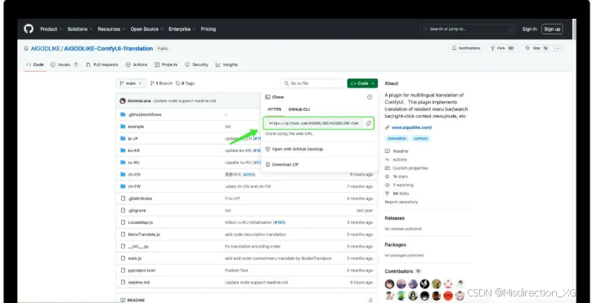The height and width of the screenshot is (303, 592).
Task: Expand the Open Source menu
Action: pos(147,29)
